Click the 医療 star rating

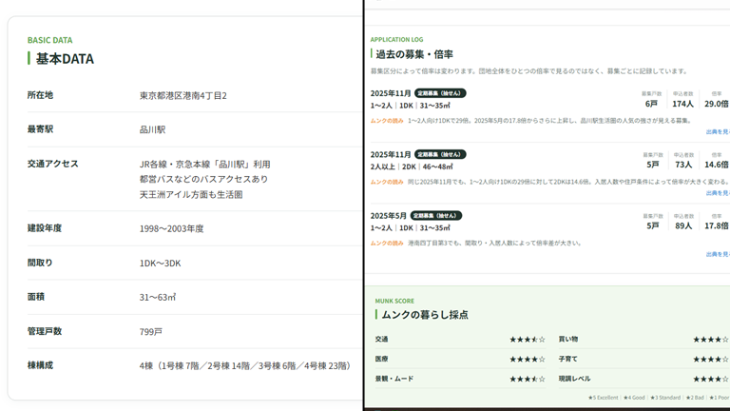(527, 360)
